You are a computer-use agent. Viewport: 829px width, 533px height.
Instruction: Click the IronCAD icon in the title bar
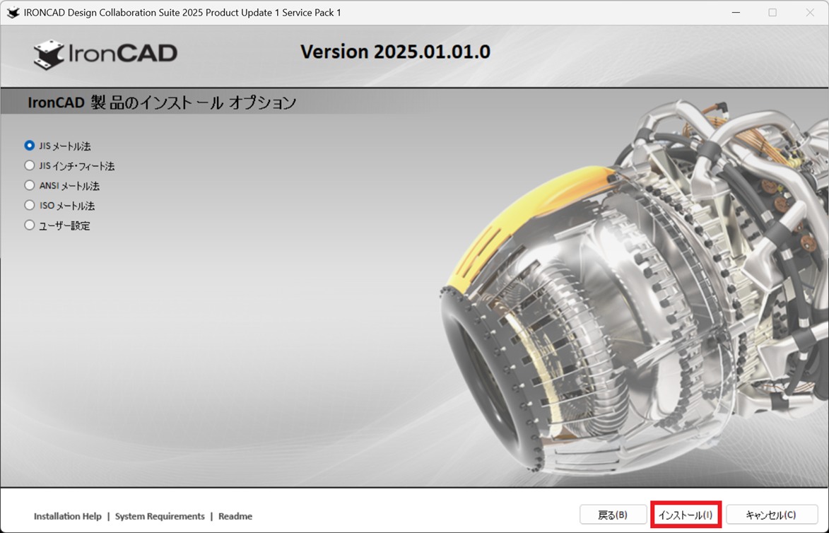11,12
